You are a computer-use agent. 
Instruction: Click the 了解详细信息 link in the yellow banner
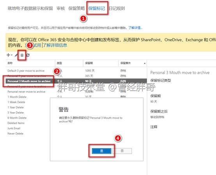(55, 45)
